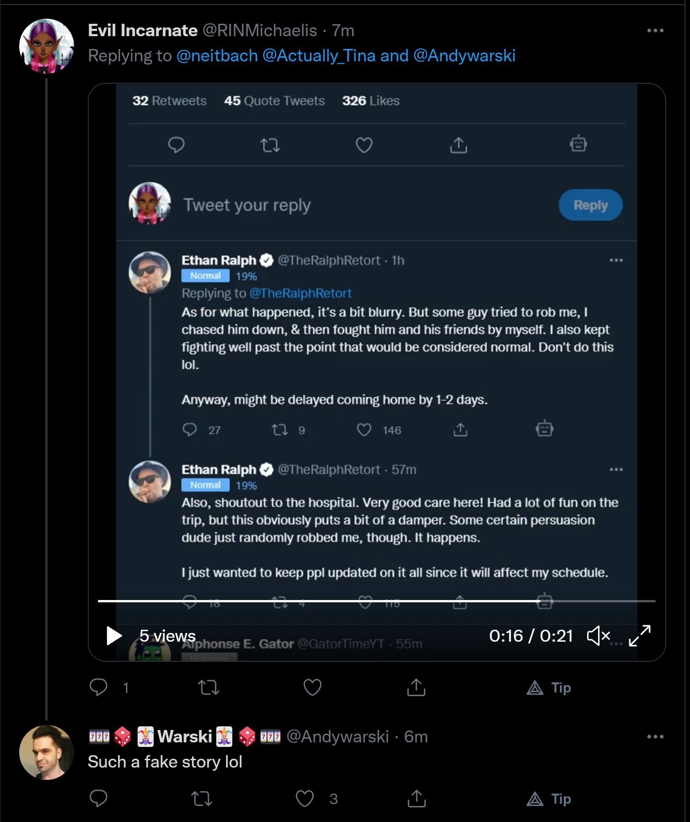Open @Actually_Tina profile link
Viewport: 690px width, 822px height.
319,56
